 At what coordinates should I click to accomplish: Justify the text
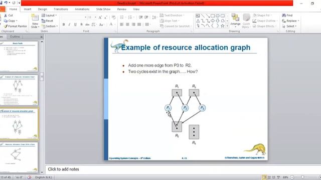139,24
